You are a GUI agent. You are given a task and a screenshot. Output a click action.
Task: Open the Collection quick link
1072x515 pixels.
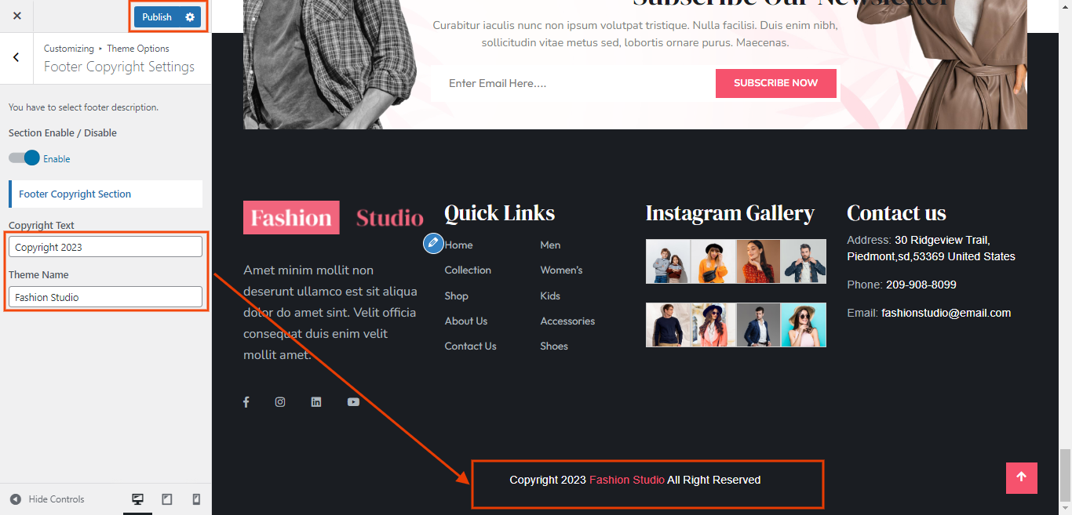tap(468, 270)
